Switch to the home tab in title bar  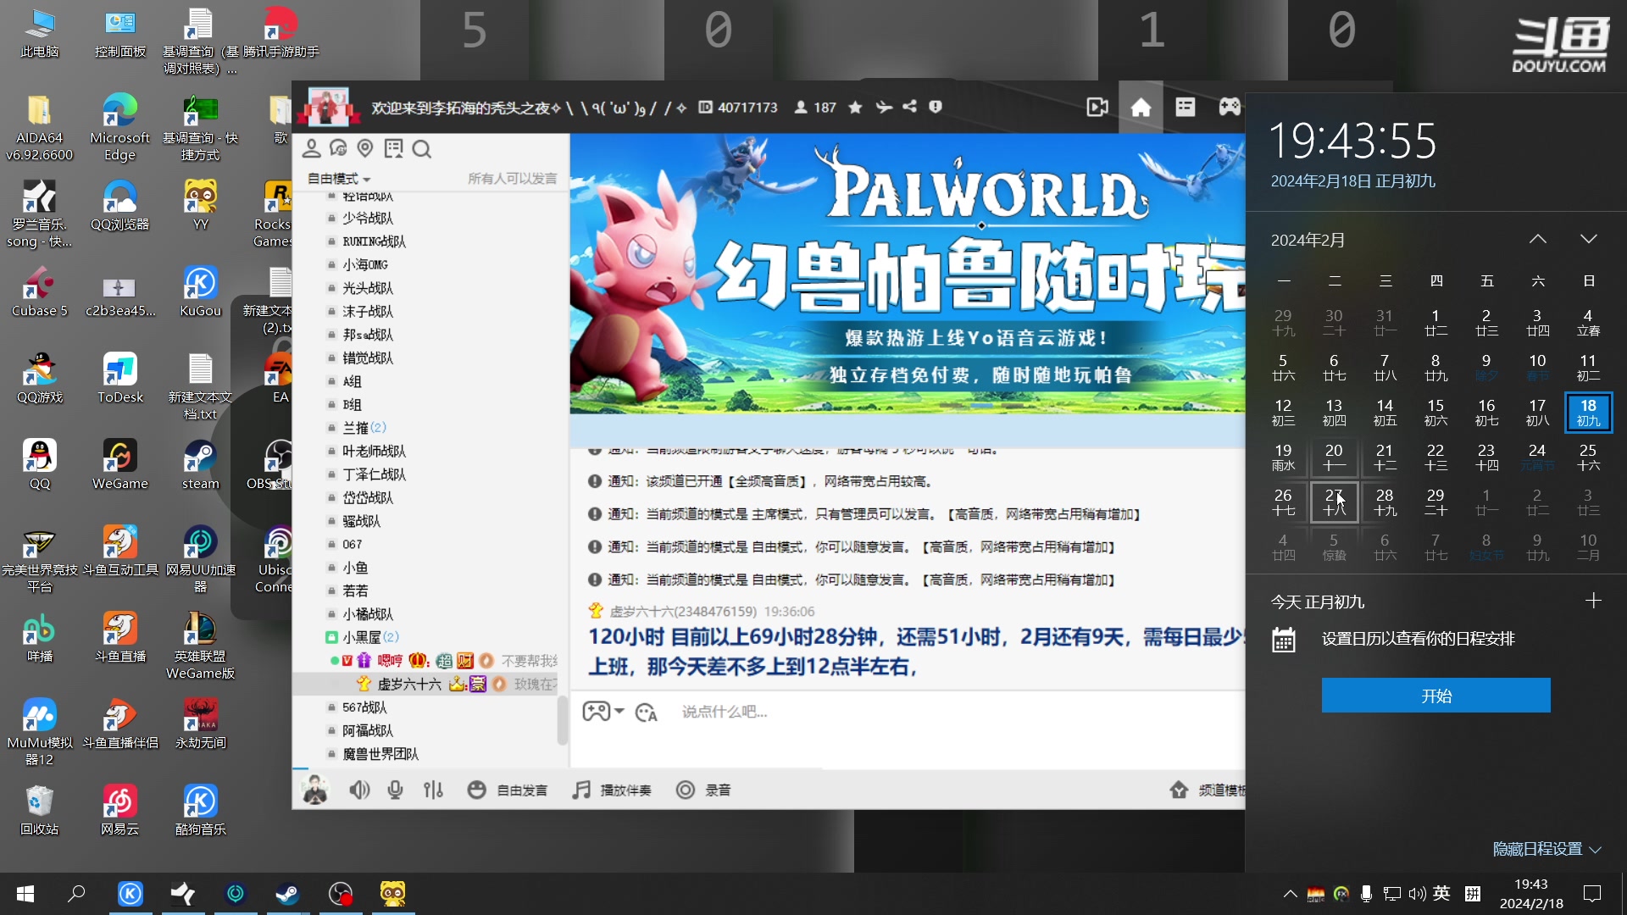coord(1141,107)
